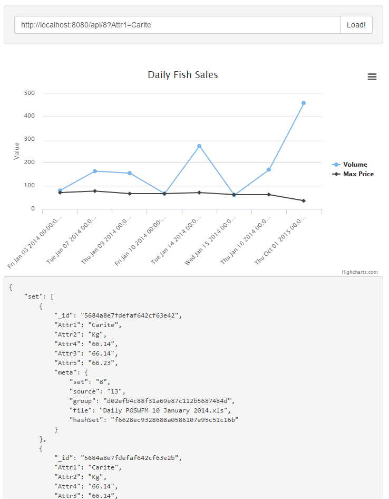This screenshot has height=499, width=389.
Task: Click the Volume point for Jan 09 2014
Action: coord(130,173)
